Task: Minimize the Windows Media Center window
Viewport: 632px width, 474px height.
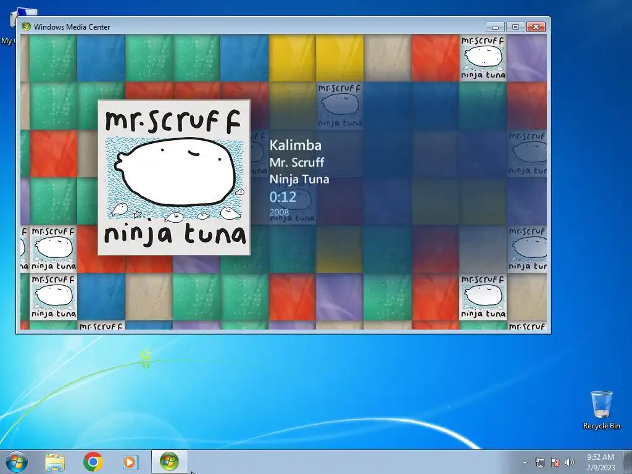Action: pyautogui.click(x=495, y=27)
